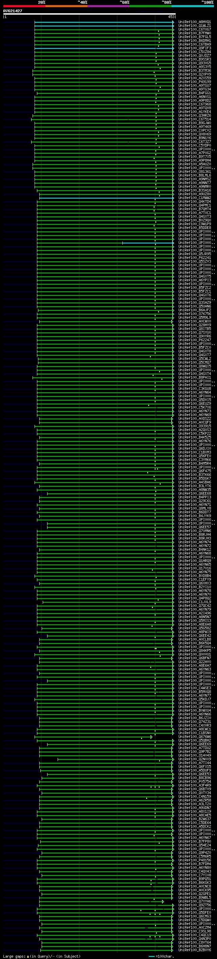
Task: Click the orange ~40% identity legend bar
Action: point(66,6)
